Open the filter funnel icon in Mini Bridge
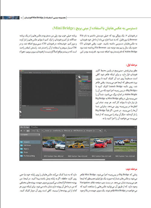151x208 pixels. (x=101, y=131)
